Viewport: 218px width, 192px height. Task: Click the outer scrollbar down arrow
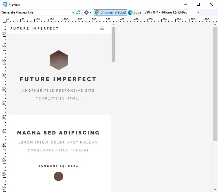[215, 189]
